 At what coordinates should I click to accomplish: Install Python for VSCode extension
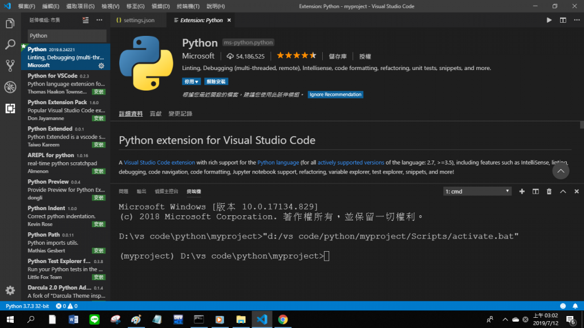pos(99,92)
